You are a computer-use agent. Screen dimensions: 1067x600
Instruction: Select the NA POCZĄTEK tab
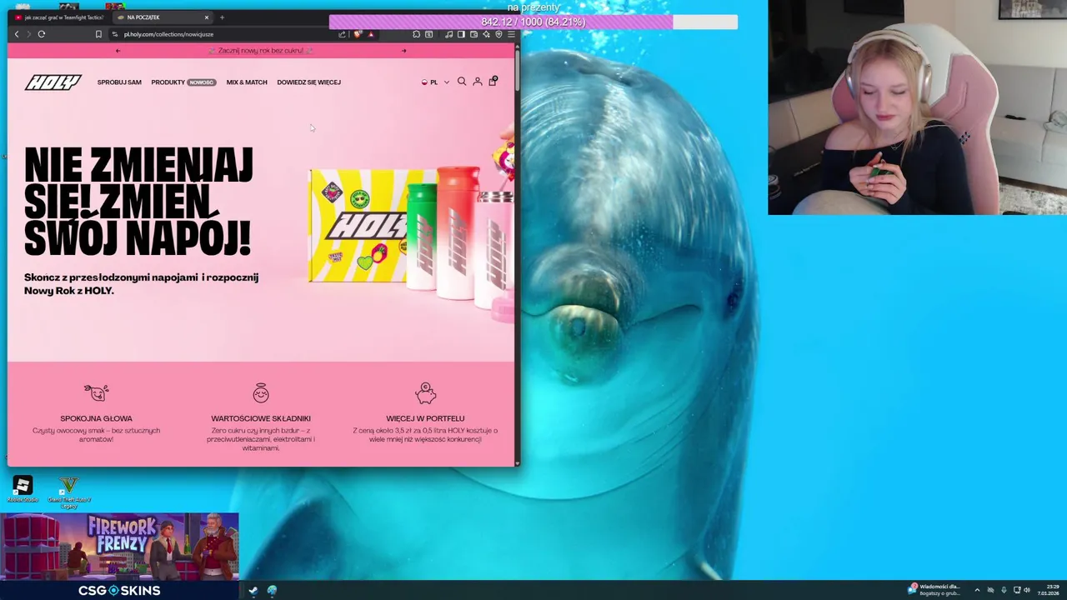click(163, 17)
